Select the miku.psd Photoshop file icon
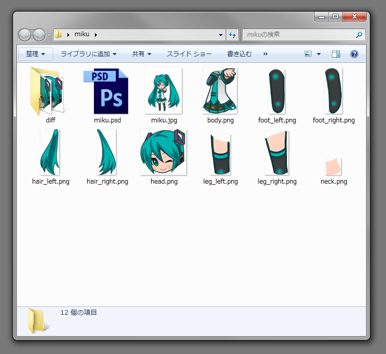The width and height of the screenshot is (386, 354). tap(106, 91)
